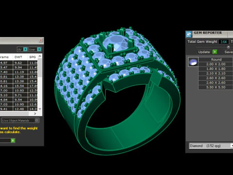This screenshot has width=233, height=175.
Task: Click the weight table's vertical scrollbar thumb
Action: tap(40, 68)
